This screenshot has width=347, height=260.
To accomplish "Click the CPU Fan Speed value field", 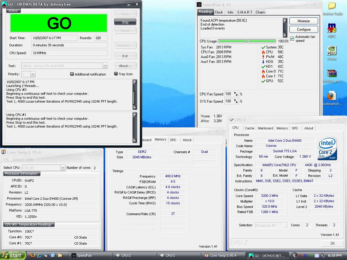I will pyautogui.click(x=228, y=94).
